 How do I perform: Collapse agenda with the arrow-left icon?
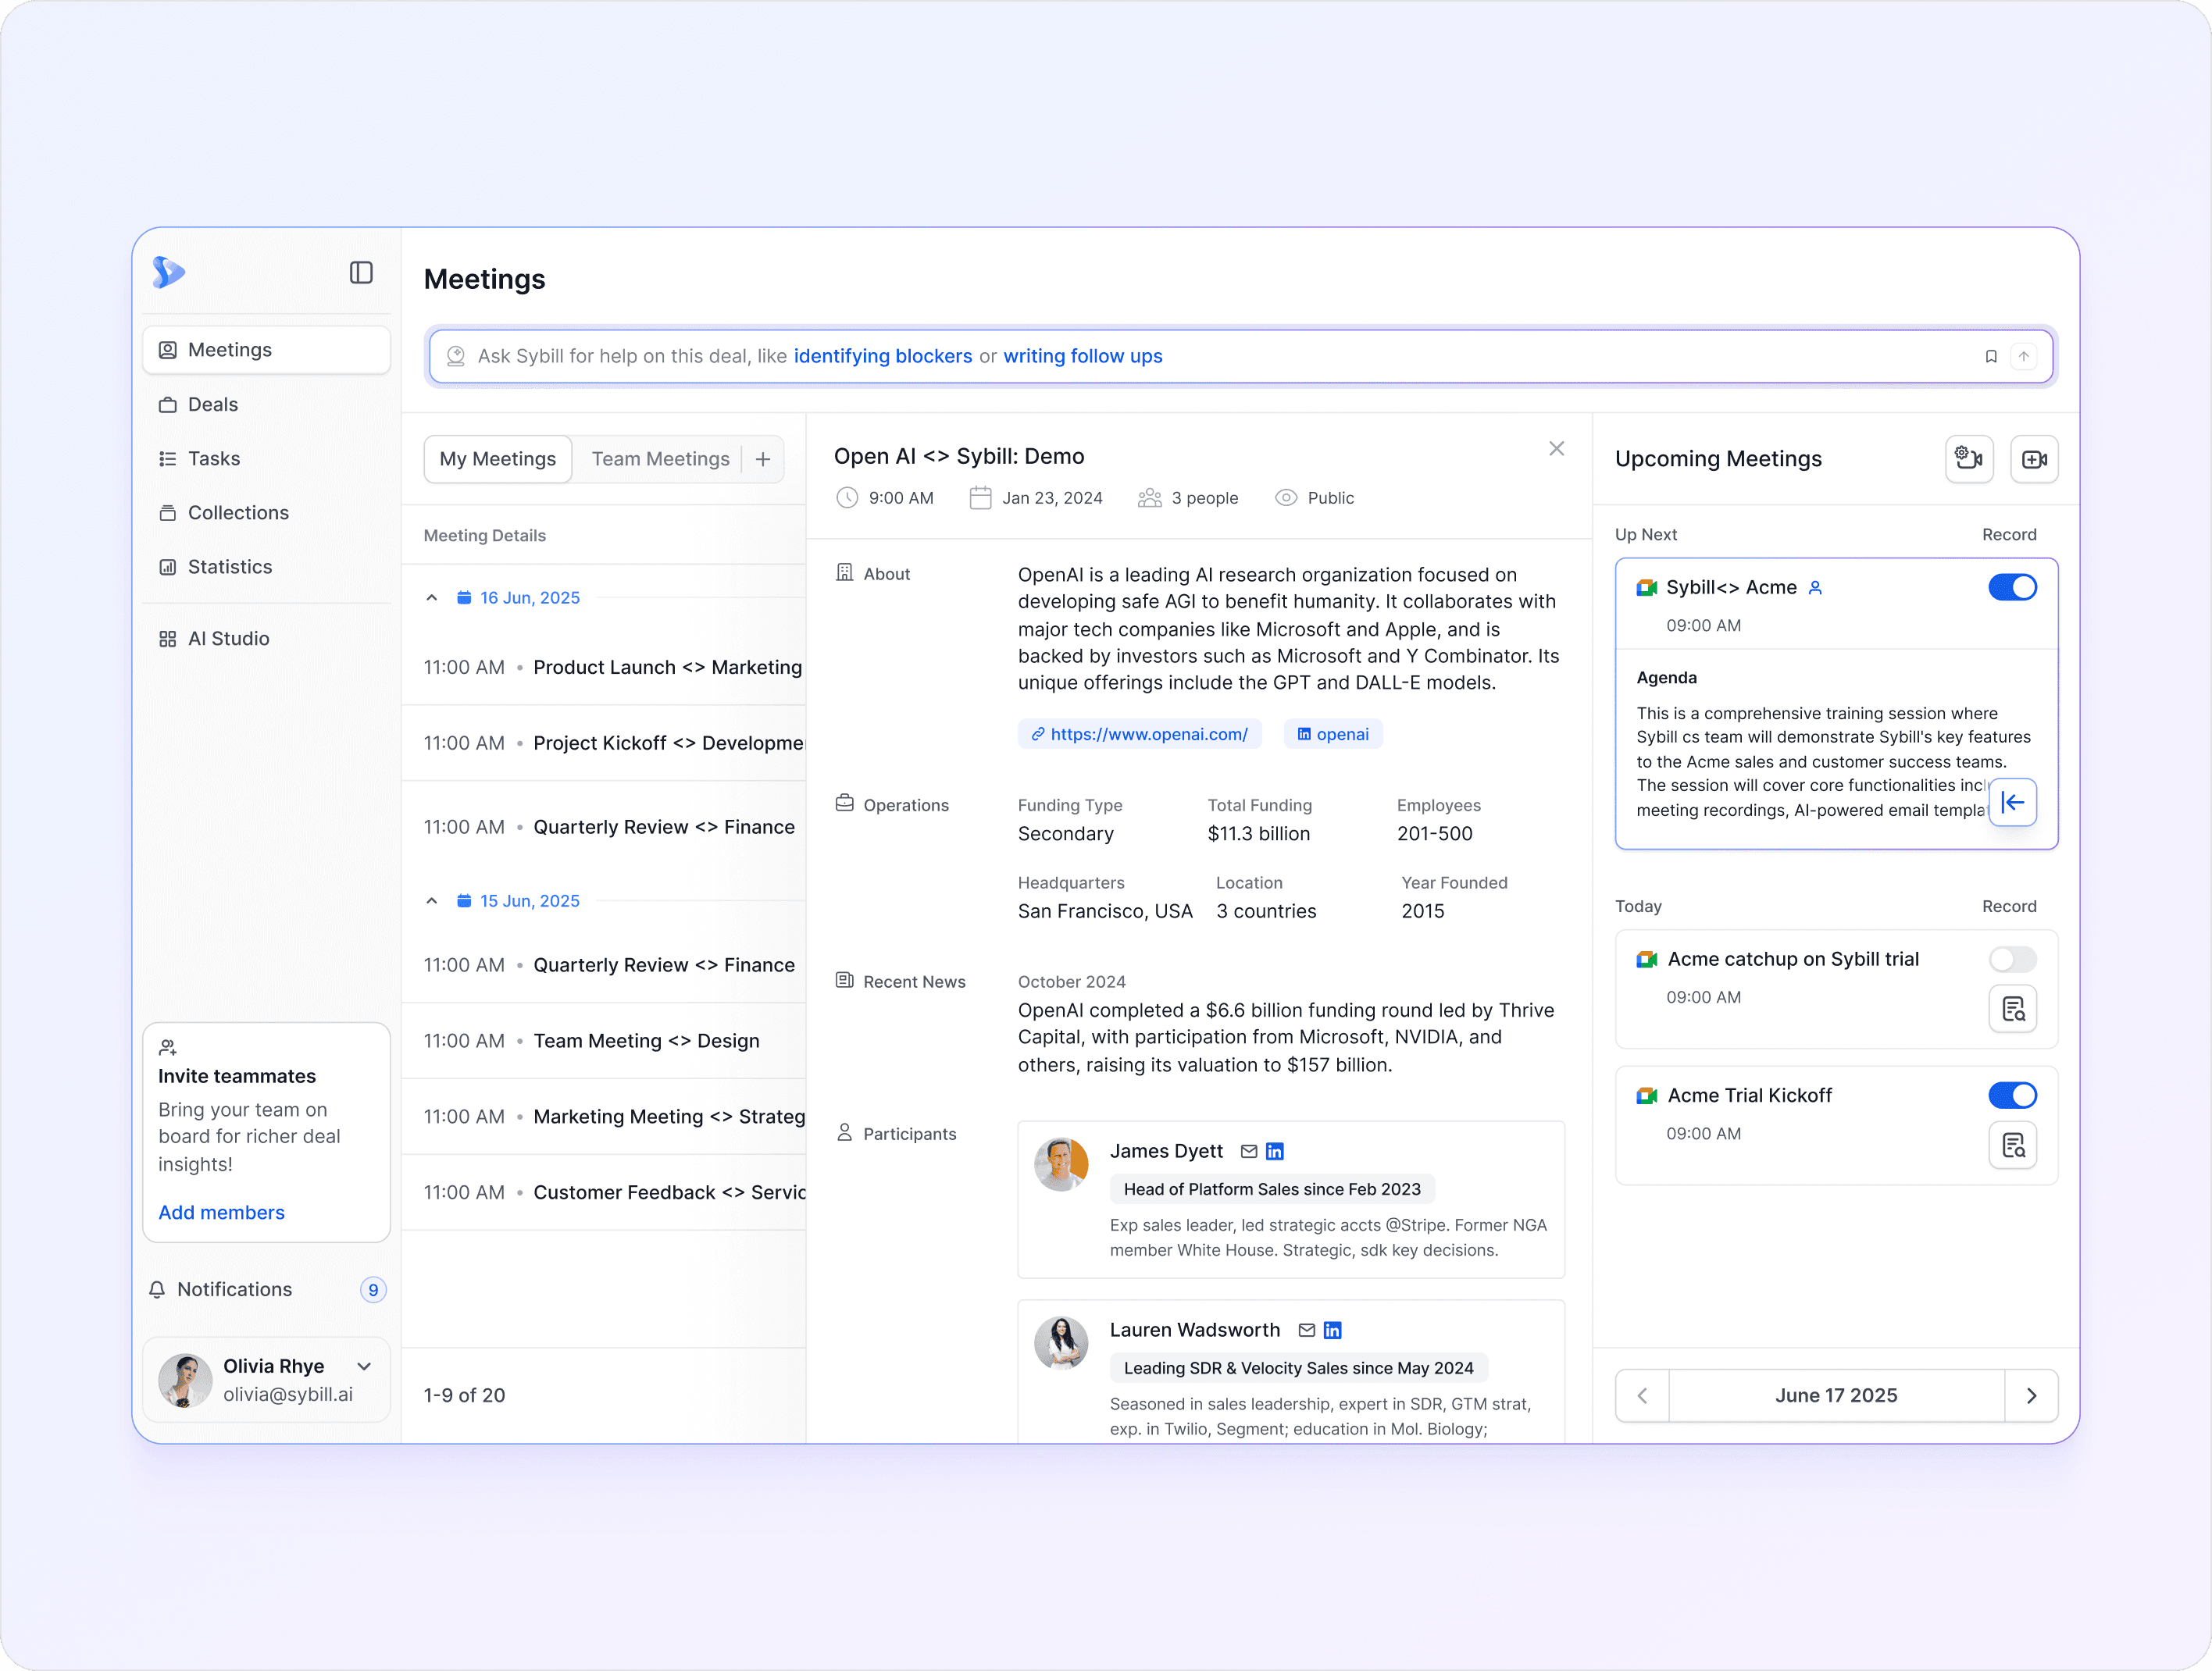coord(2012,803)
